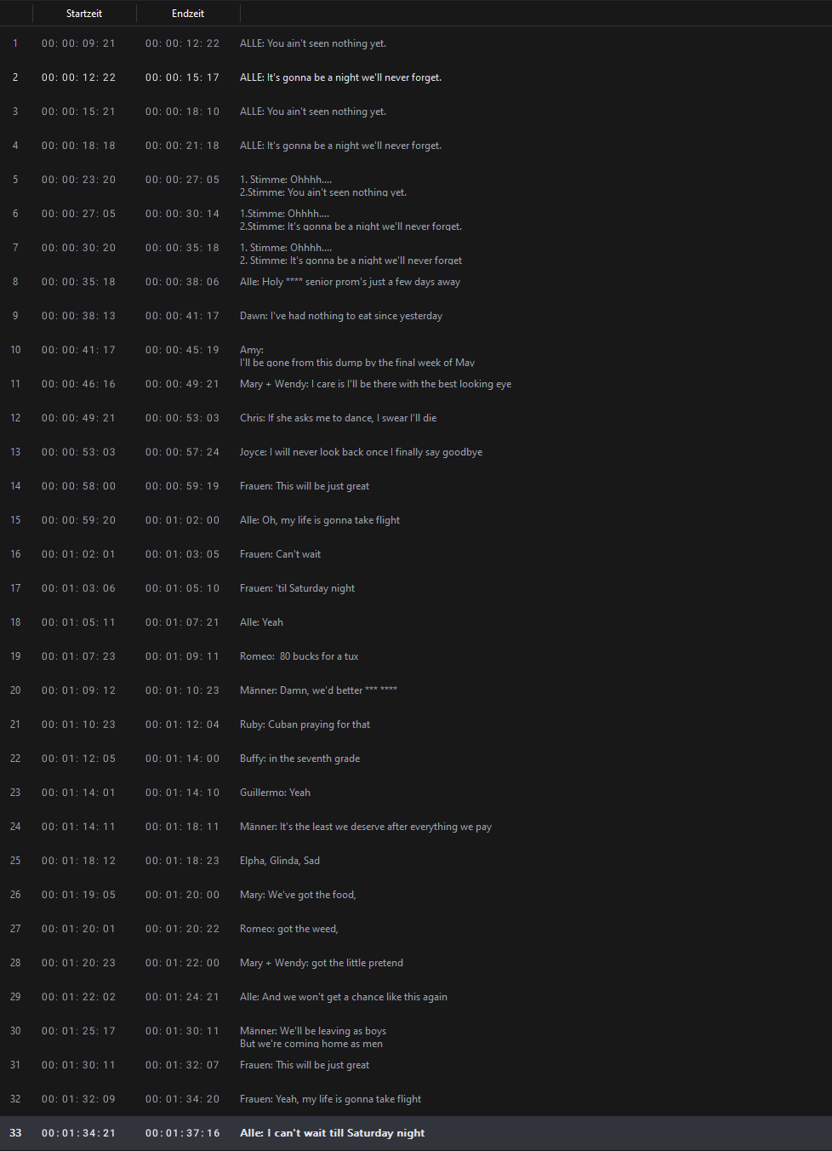This screenshot has height=1151, width=832.
Task: Select 'Romeo: got the weed,' row
Action: (x=416, y=929)
